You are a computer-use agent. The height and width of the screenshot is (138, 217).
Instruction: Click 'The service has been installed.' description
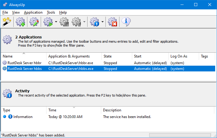127,117
